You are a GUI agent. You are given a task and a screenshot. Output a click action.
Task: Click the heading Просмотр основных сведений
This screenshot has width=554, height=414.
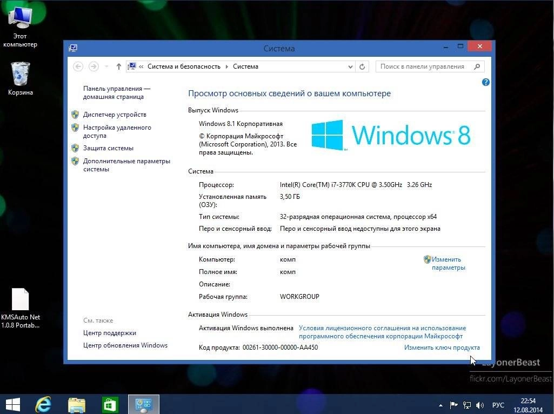click(x=289, y=94)
